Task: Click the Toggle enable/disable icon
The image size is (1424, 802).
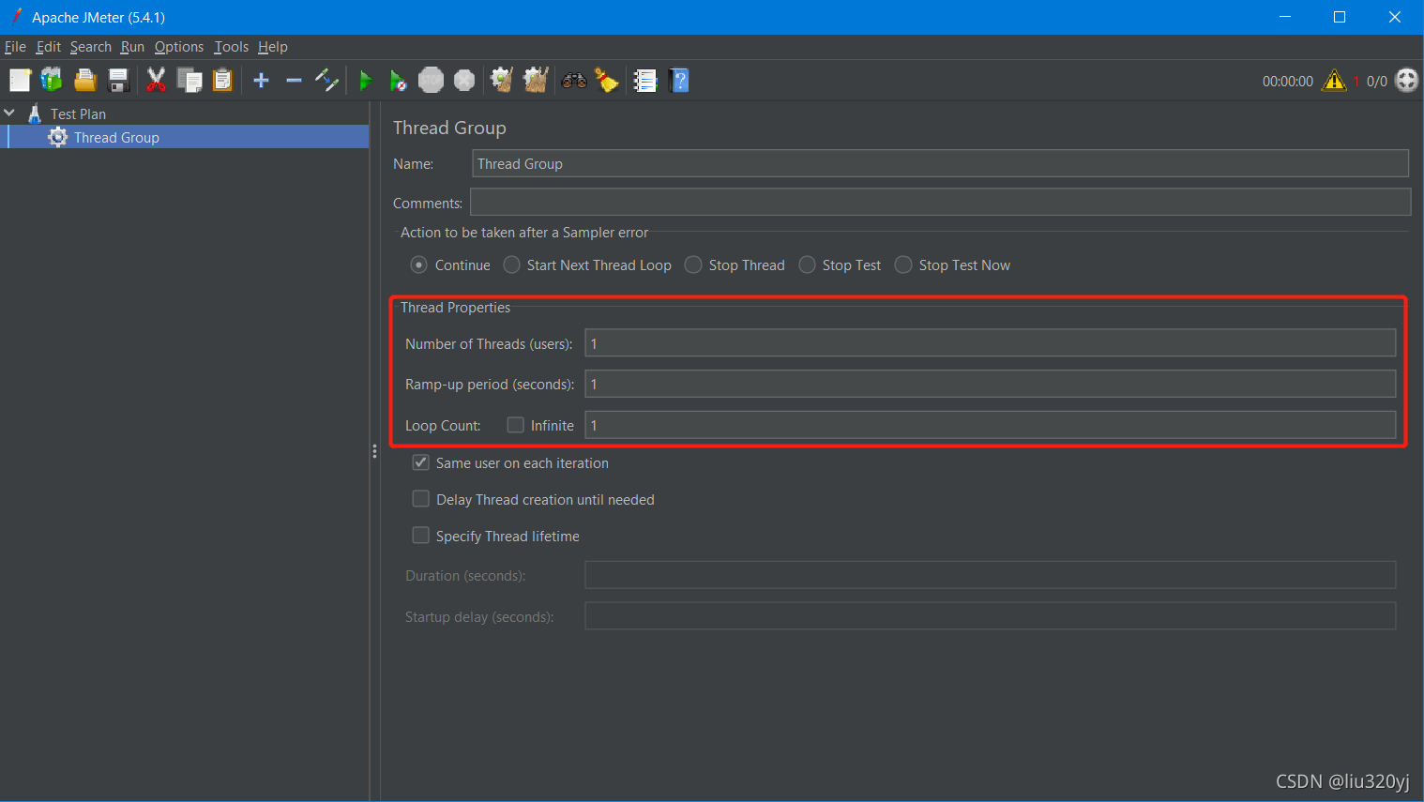Action: point(326,81)
